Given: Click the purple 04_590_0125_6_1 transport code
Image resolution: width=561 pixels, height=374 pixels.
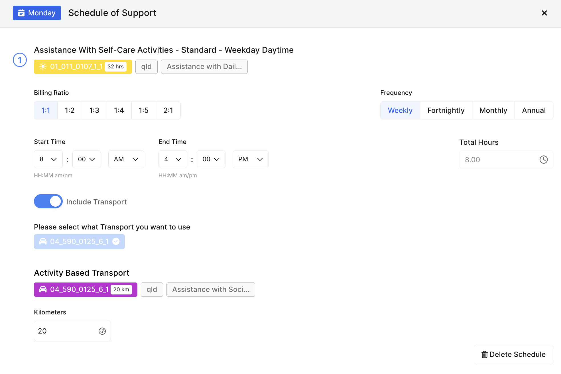Looking at the screenshot, I should pos(86,289).
